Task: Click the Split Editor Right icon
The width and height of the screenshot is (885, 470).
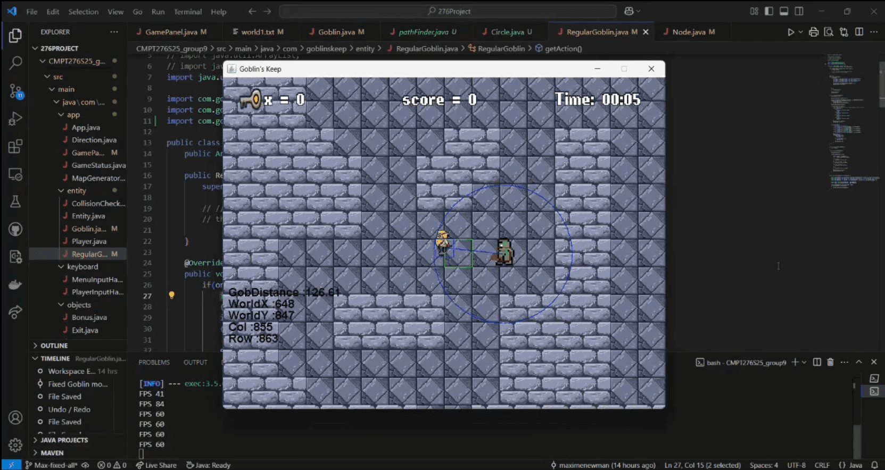Action: click(859, 32)
